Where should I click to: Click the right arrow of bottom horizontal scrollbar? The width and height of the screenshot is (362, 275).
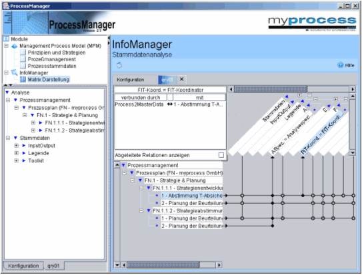pos(219,265)
